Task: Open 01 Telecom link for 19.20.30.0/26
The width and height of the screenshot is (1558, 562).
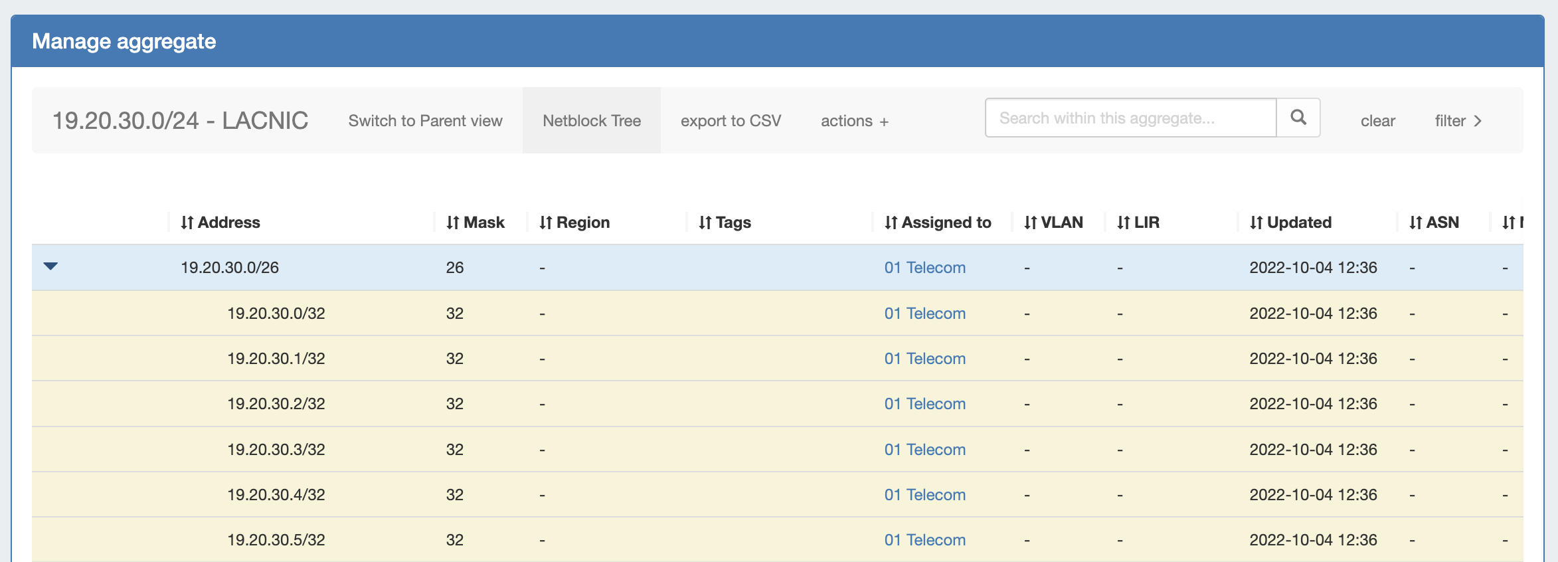Action: pyautogui.click(x=924, y=268)
